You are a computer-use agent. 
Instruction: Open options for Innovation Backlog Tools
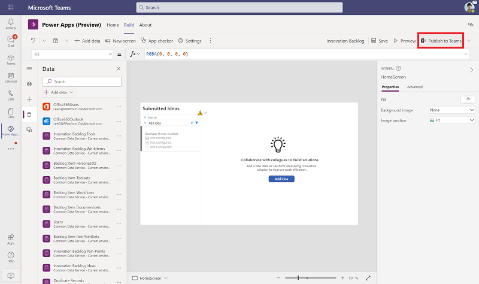coord(119,136)
